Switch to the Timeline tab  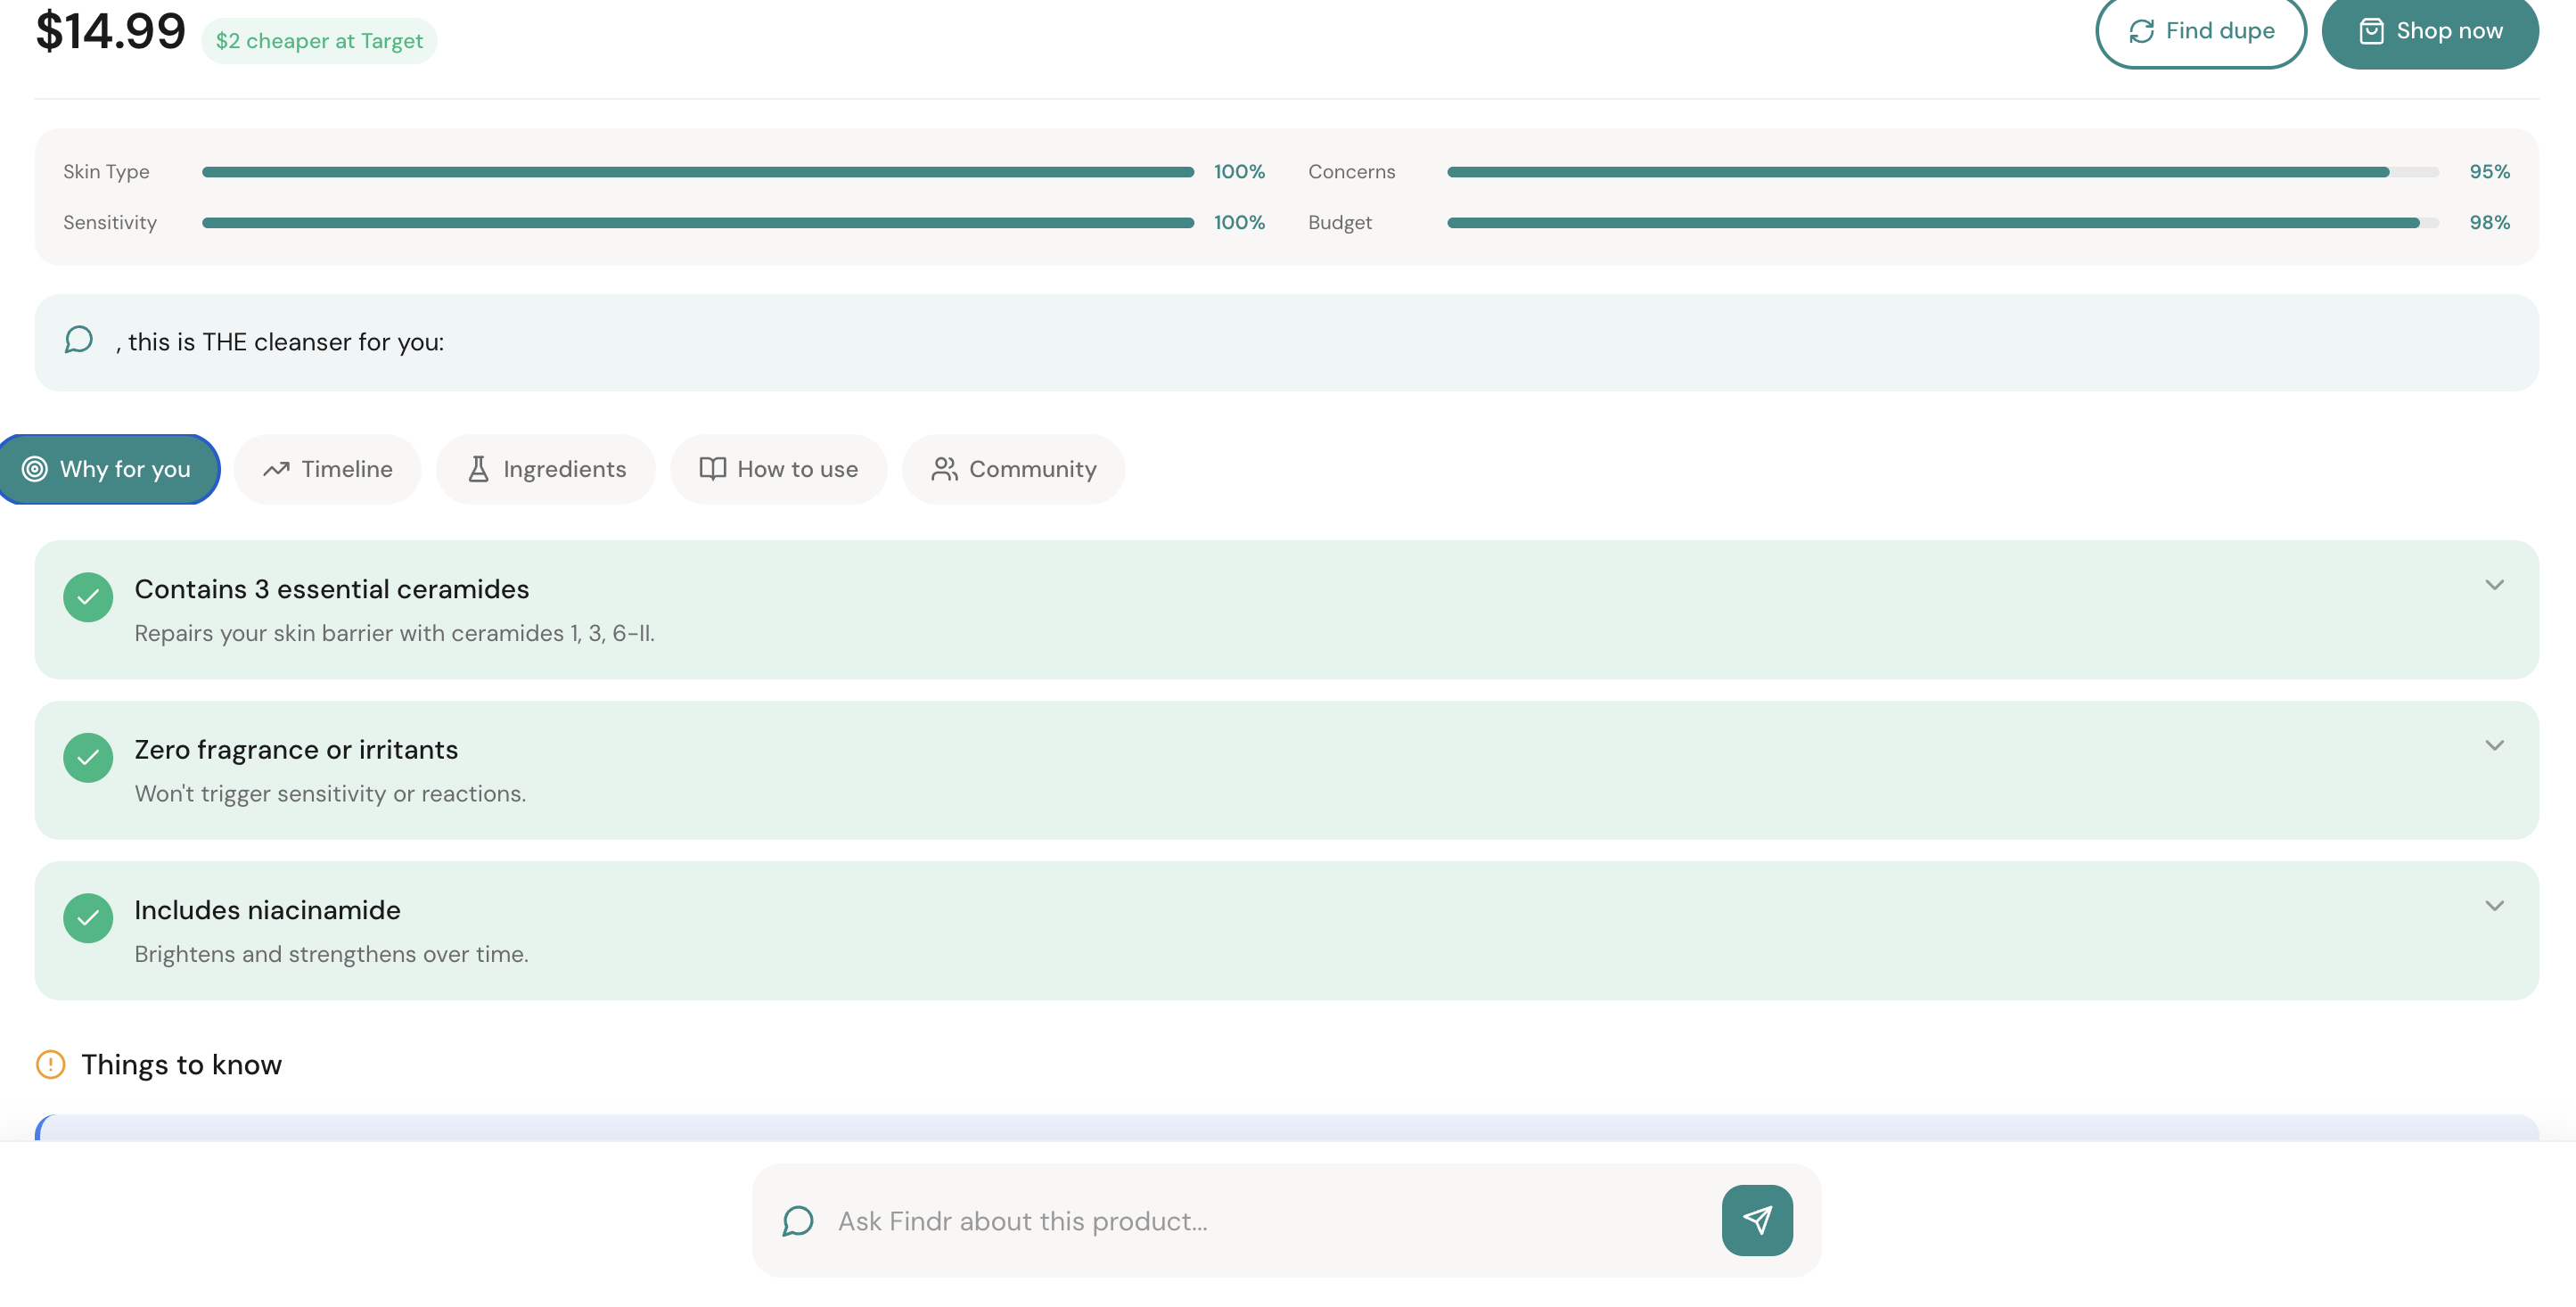(x=327, y=468)
